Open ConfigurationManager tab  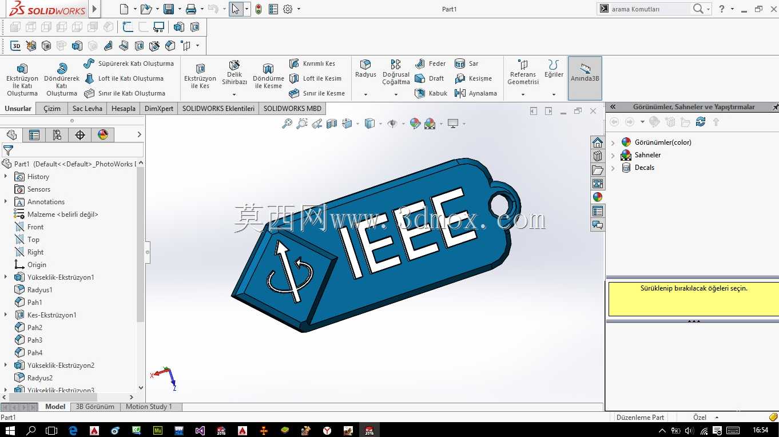click(x=57, y=135)
